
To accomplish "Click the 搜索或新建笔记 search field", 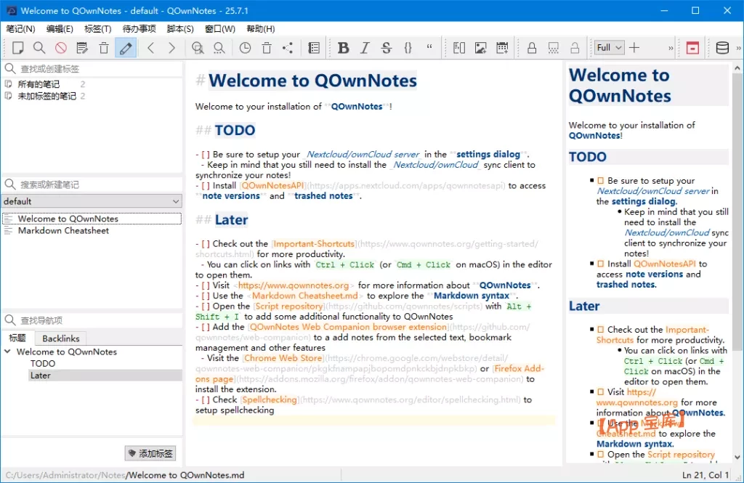I will tap(92, 184).
